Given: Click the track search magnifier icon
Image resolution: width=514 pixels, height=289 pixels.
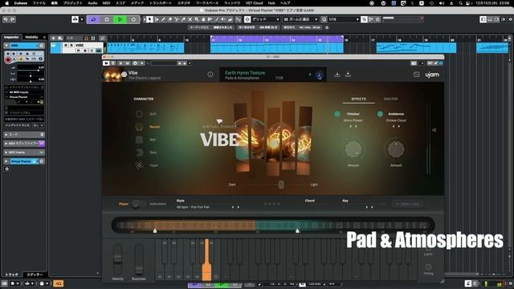Looking at the screenshot, I should point(102,39).
